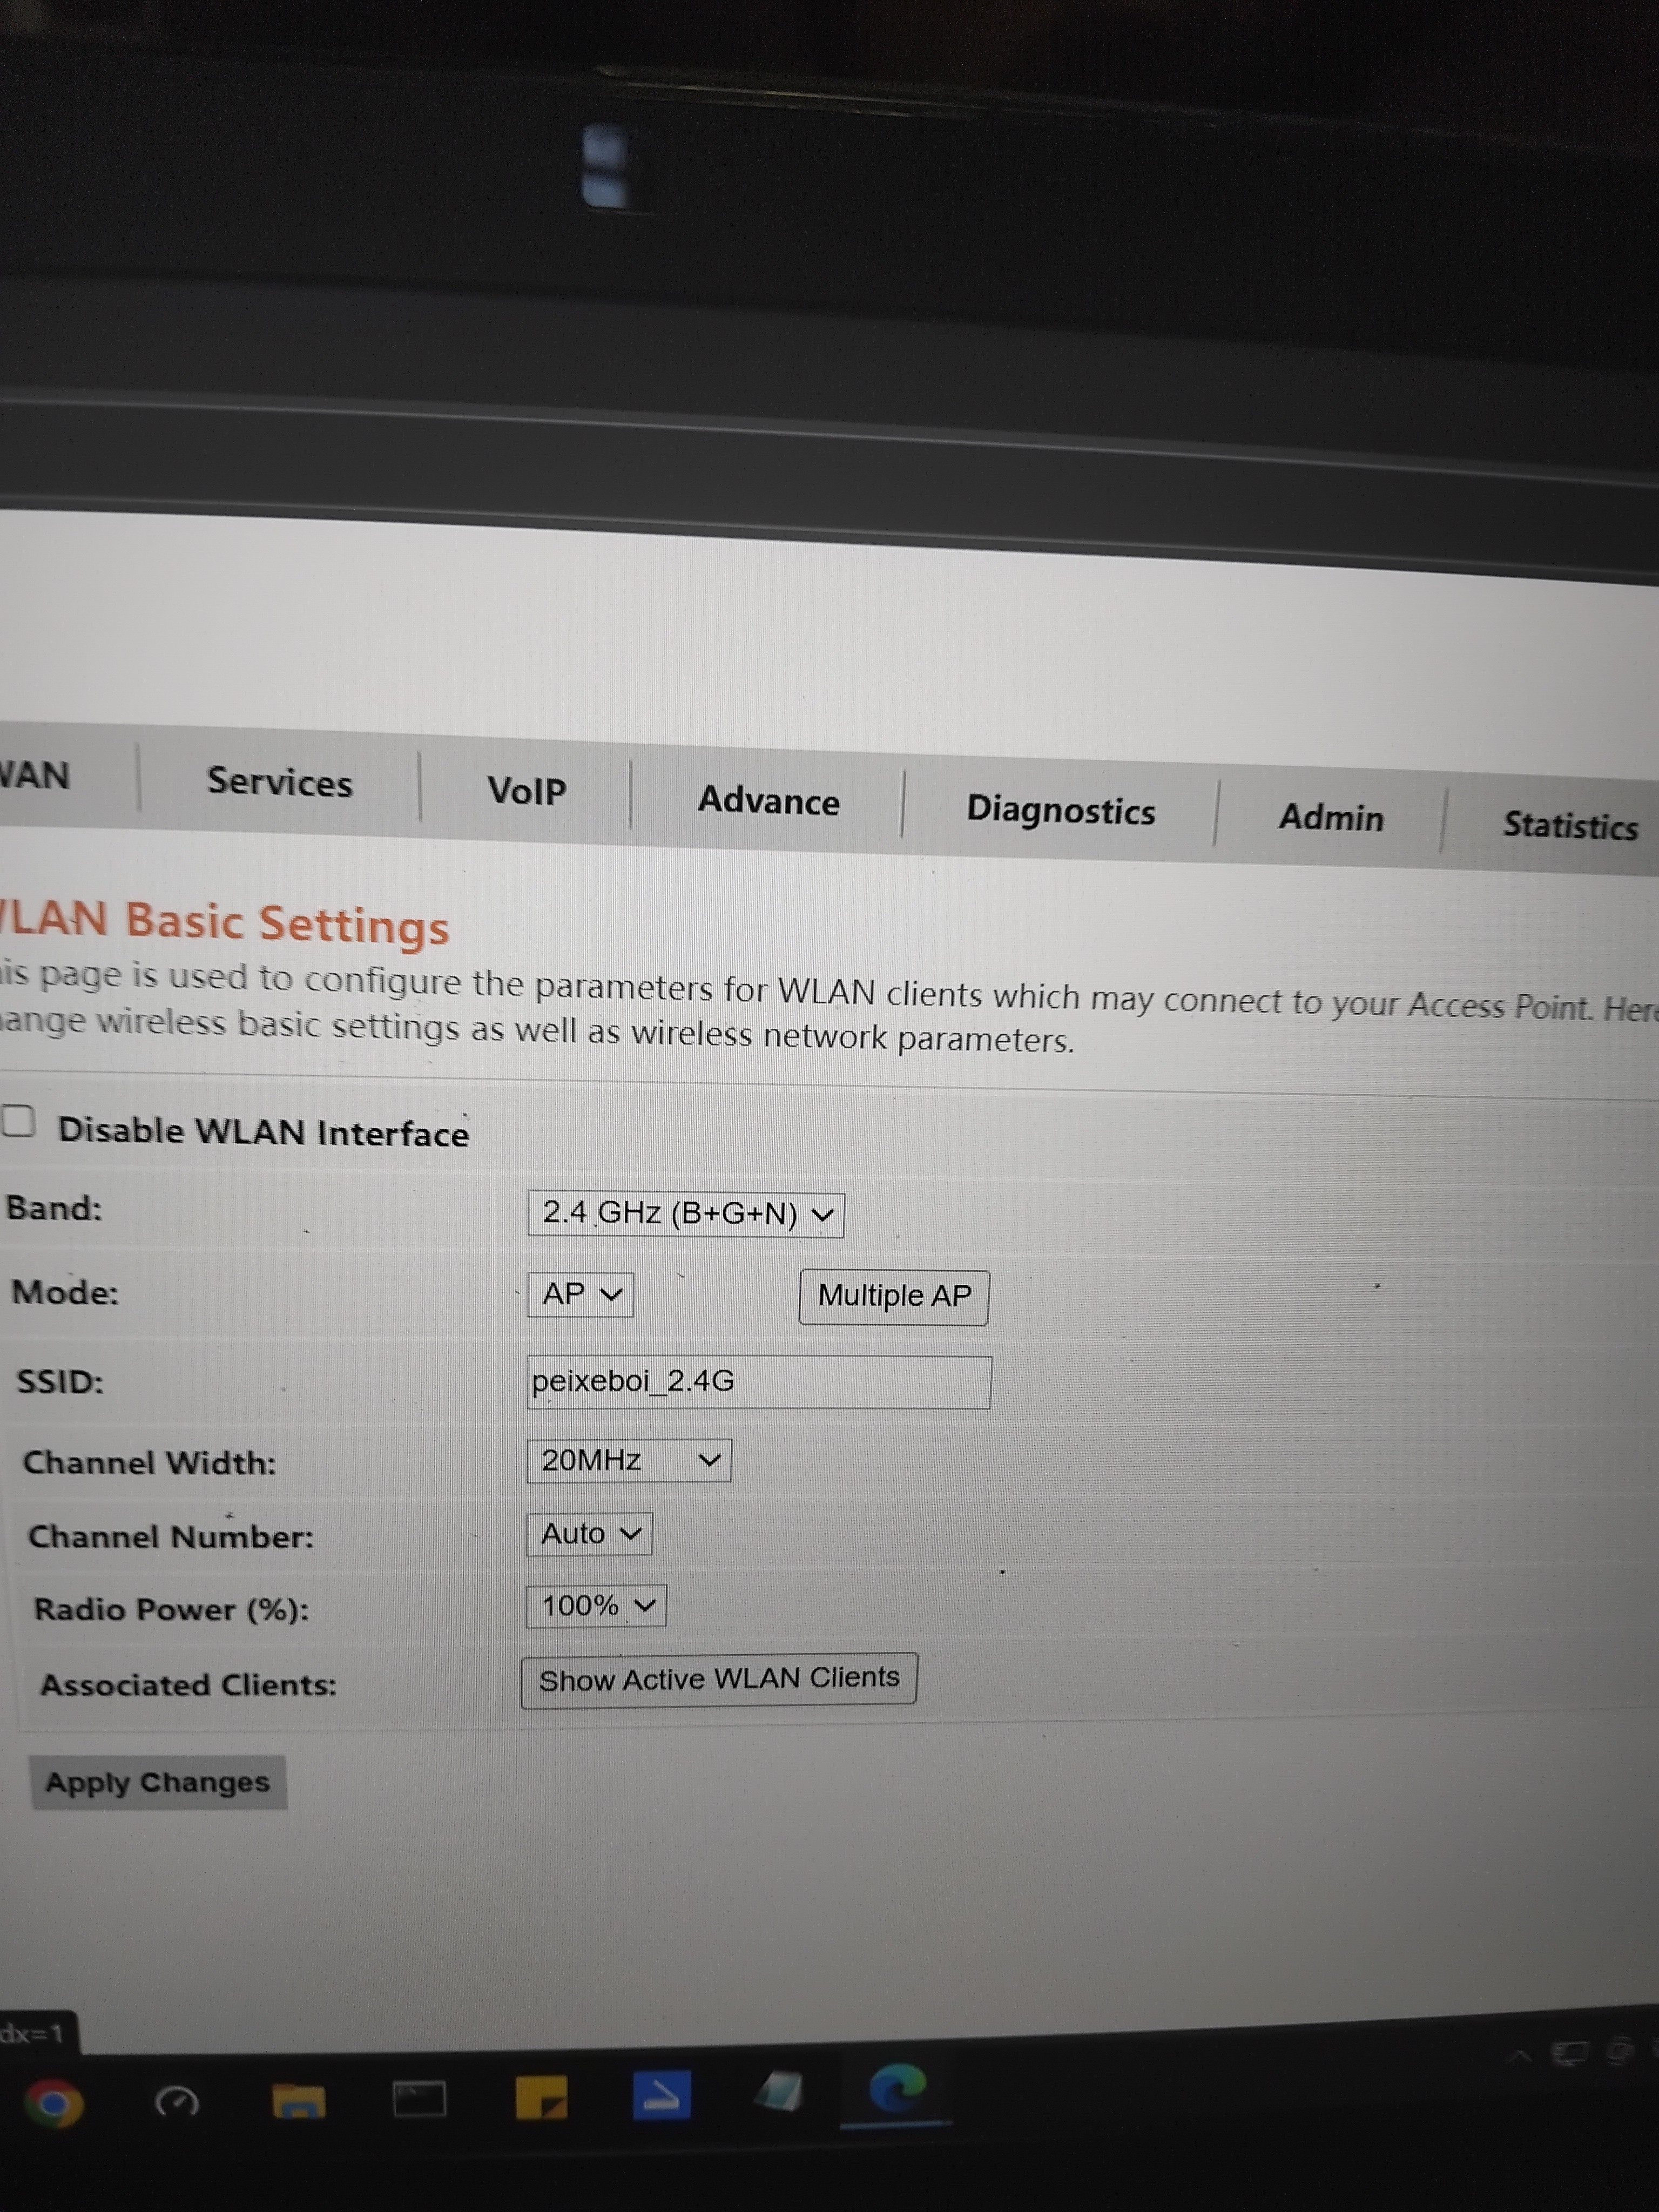Open the Radio Power 100% dropdown
Screen dimensions: 1659x2212
tap(596, 1605)
